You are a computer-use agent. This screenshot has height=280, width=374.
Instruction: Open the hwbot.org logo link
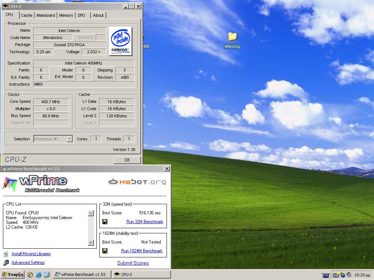pyautogui.click(x=137, y=182)
